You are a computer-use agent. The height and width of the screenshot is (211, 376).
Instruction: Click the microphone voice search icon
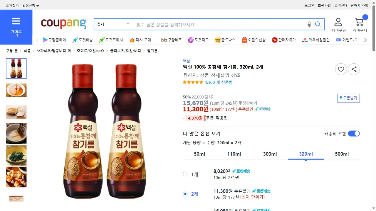309,24
